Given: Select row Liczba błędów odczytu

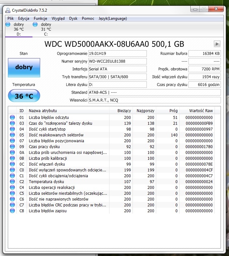Looking at the screenshot, I should [111, 117].
